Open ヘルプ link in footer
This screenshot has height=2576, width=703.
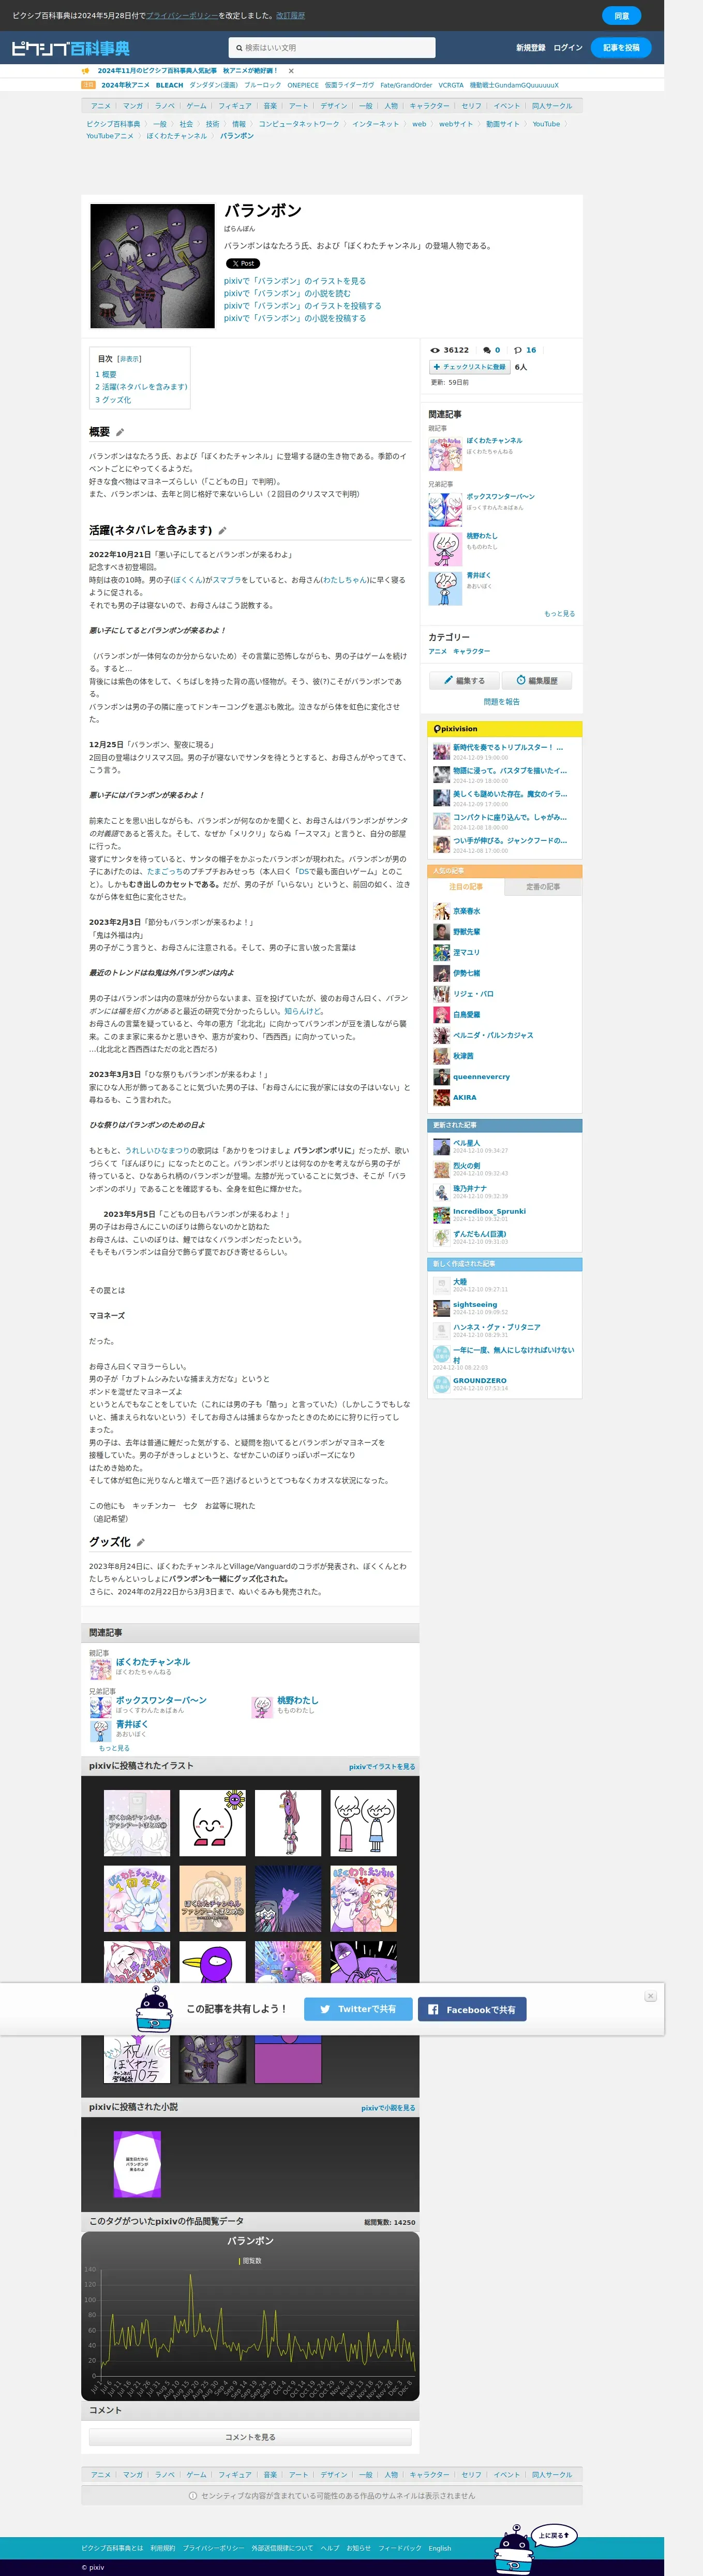click(330, 2548)
